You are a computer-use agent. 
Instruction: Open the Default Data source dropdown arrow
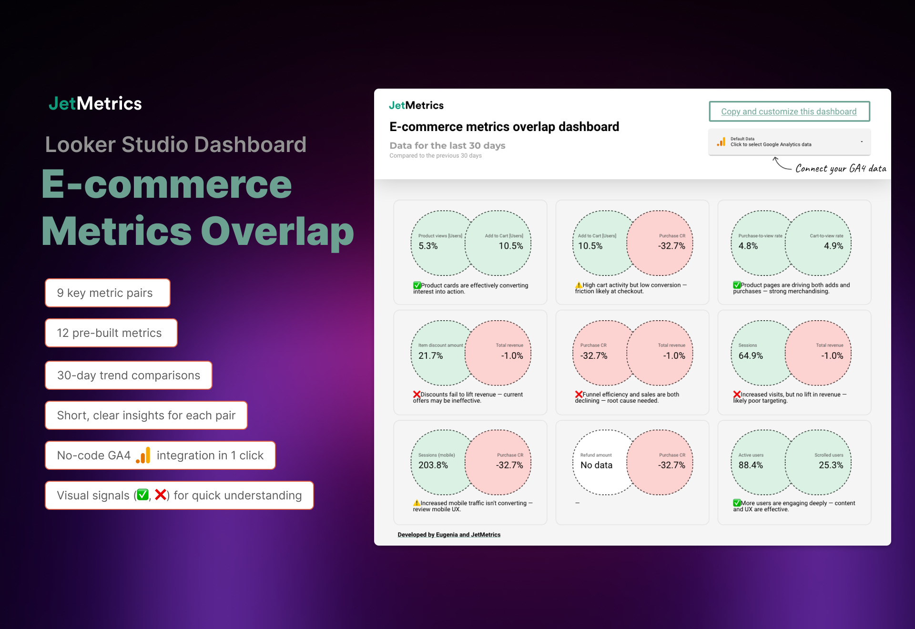(861, 142)
